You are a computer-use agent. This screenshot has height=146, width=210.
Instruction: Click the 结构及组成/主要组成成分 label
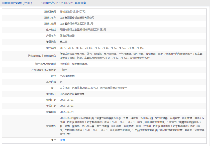(x=42, y=56)
